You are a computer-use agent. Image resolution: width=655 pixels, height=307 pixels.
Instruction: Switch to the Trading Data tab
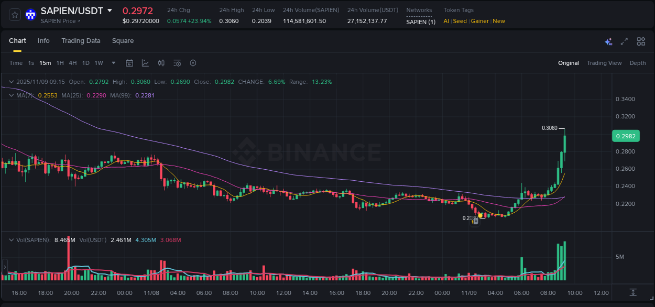pyautogui.click(x=81, y=41)
